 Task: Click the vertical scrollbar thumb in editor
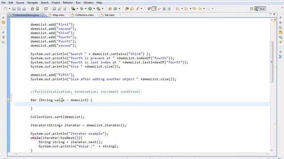pyautogui.click(x=272, y=62)
